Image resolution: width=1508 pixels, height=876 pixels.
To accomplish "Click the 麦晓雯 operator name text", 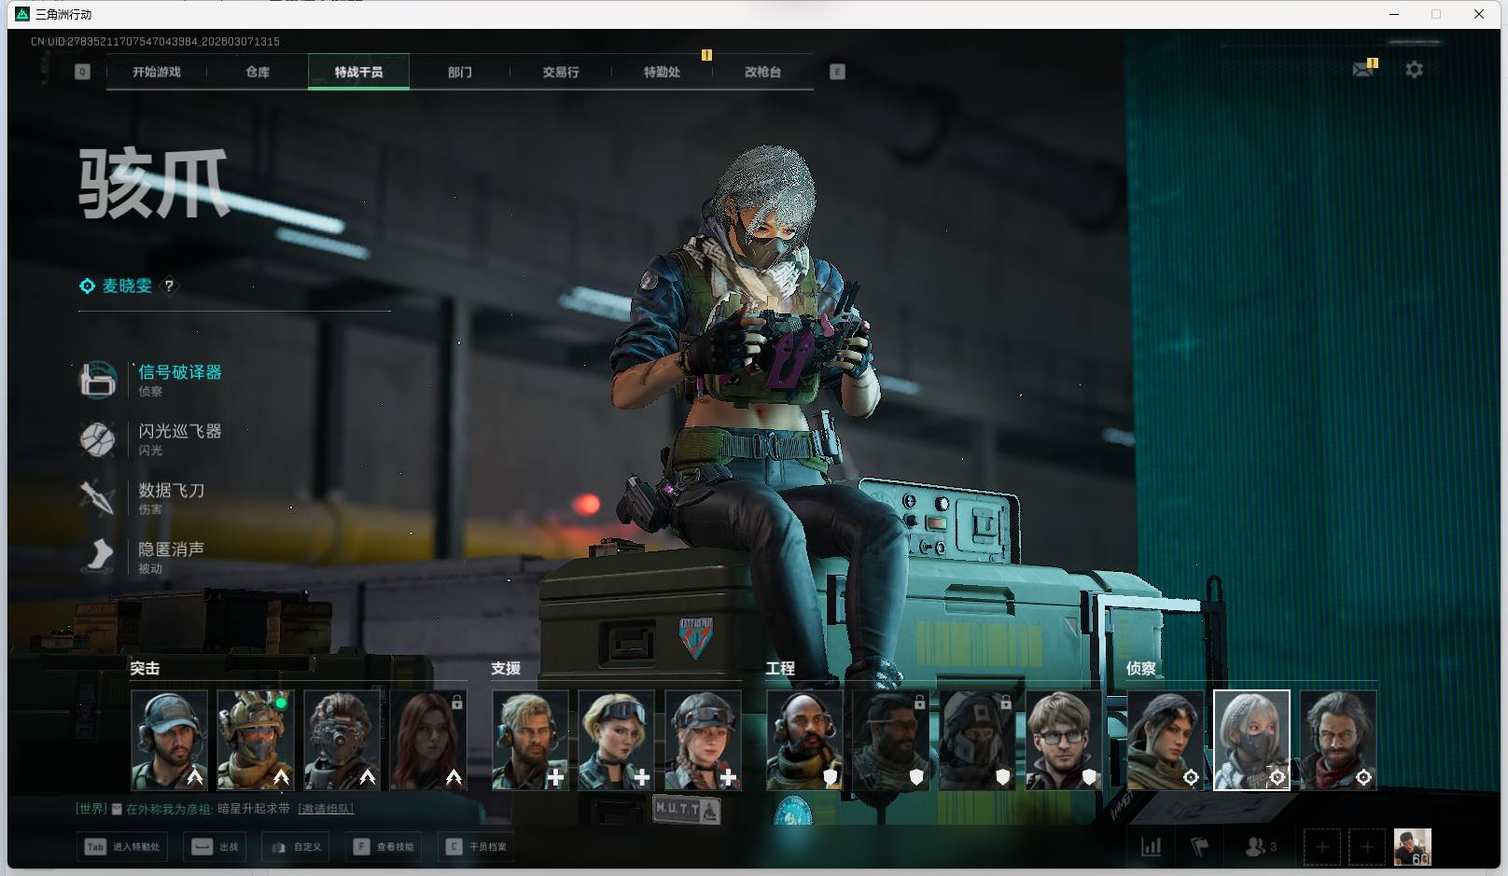I will coord(127,286).
